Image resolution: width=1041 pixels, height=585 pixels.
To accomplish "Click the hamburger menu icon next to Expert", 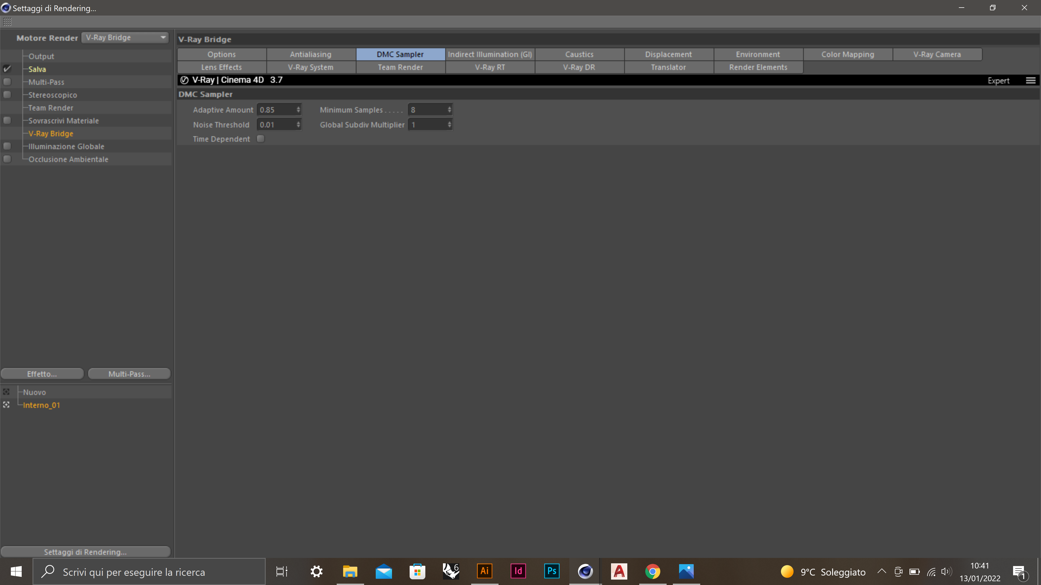I will coord(1030,80).
